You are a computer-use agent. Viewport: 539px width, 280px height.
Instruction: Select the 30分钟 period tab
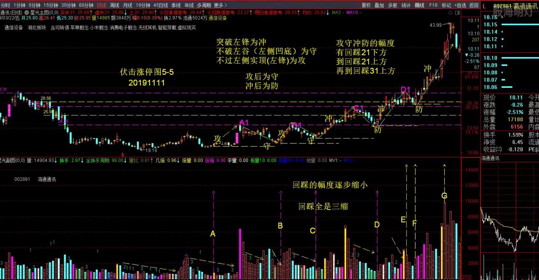point(68,5)
